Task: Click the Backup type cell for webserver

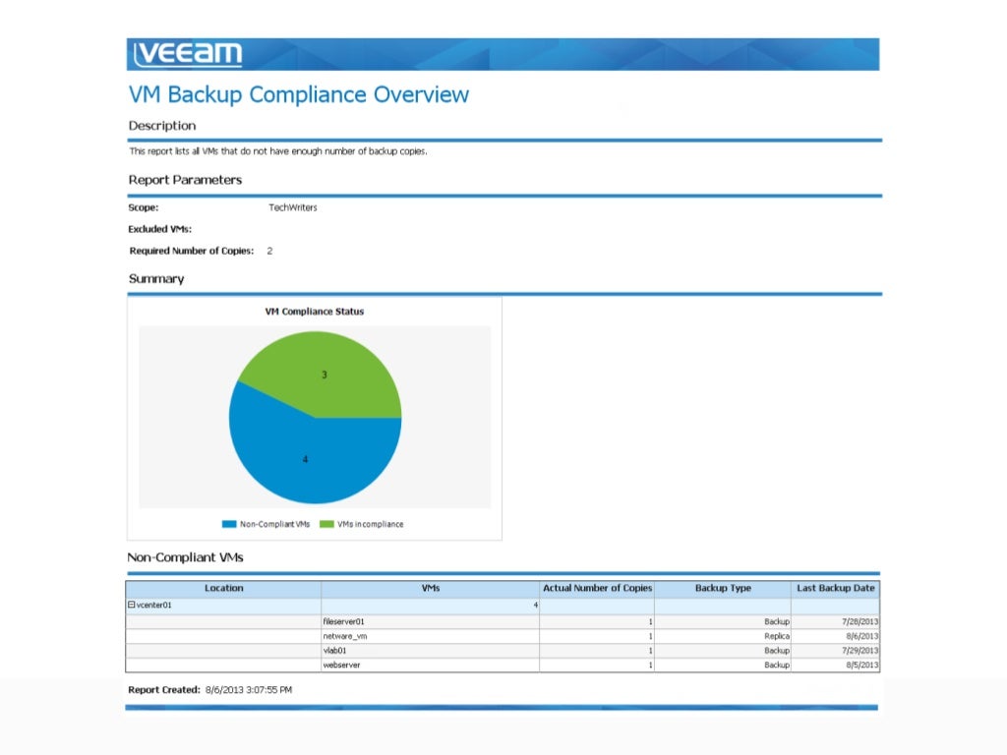Action: click(723, 666)
